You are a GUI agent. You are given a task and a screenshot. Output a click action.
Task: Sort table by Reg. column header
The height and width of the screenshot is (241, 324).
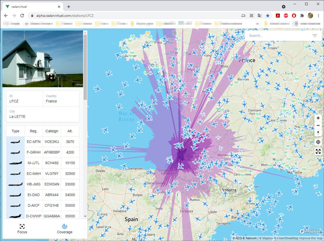(34, 131)
